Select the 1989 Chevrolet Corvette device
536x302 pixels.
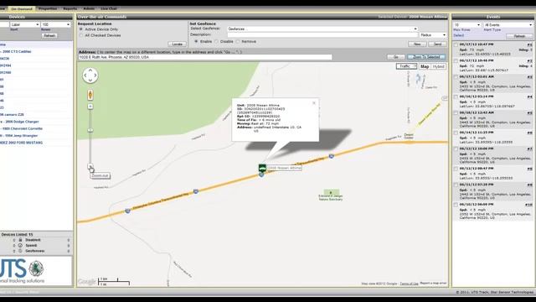tap(22, 128)
